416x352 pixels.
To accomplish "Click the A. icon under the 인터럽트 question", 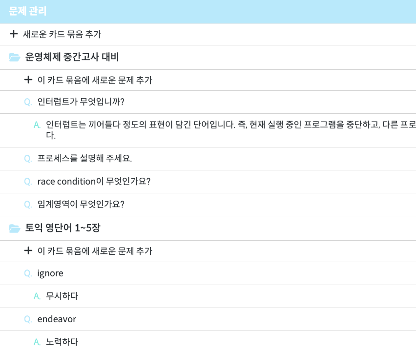I will click(x=36, y=125).
